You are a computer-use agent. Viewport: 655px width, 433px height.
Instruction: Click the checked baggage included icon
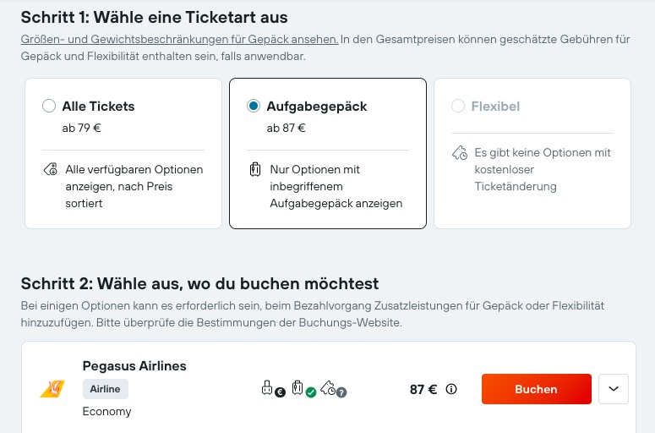[303, 389]
